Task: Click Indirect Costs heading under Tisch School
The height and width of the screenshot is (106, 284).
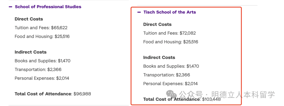Action: click(x=159, y=57)
